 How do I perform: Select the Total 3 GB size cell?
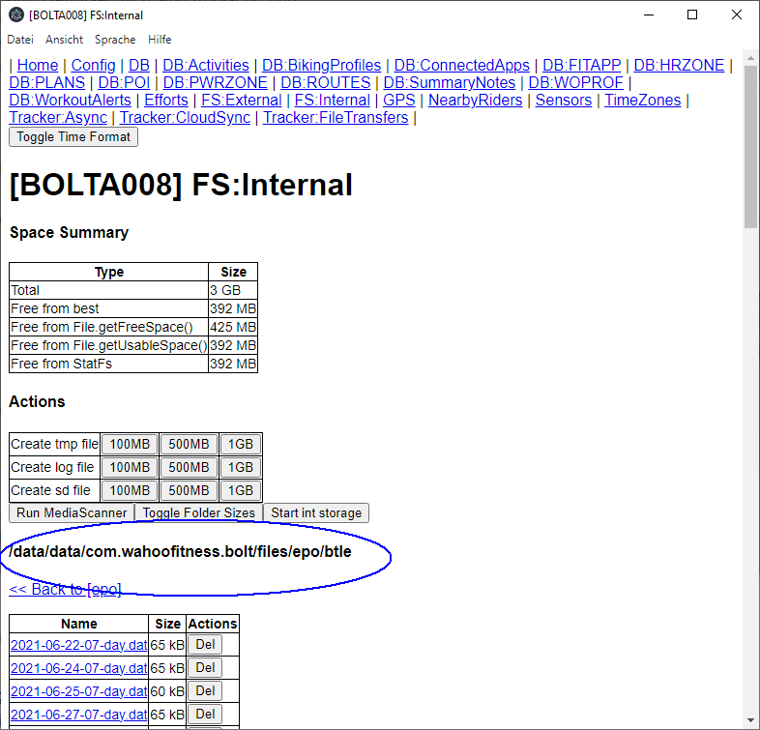[233, 290]
